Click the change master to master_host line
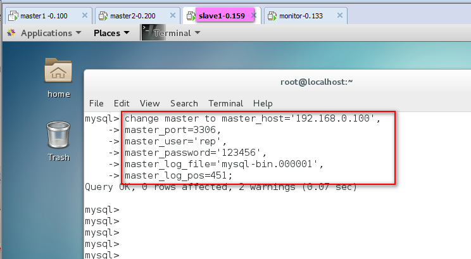This screenshot has height=259, width=471. point(253,118)
